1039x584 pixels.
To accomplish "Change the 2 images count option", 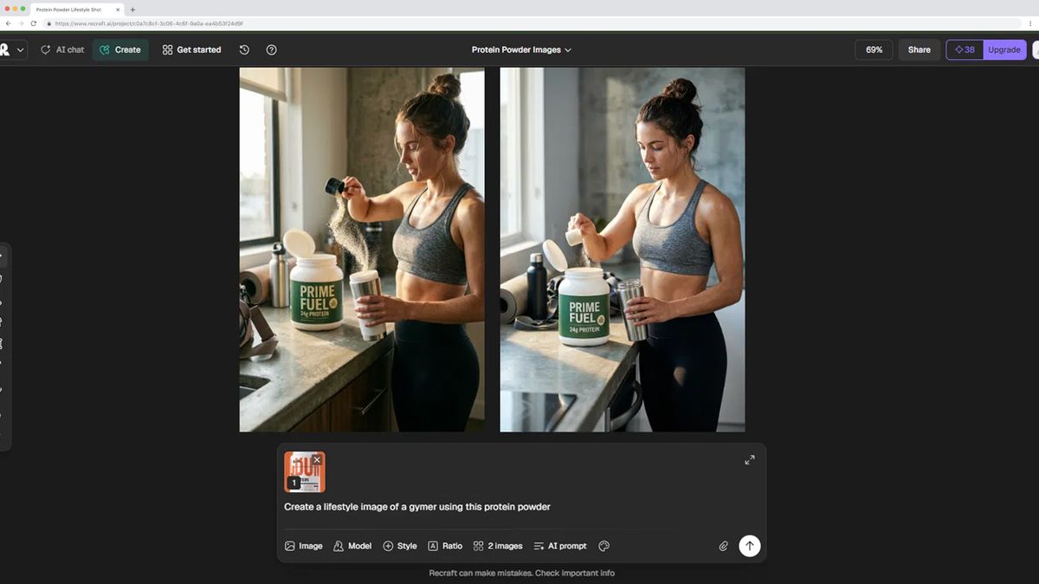I will (x=498, y=546).
